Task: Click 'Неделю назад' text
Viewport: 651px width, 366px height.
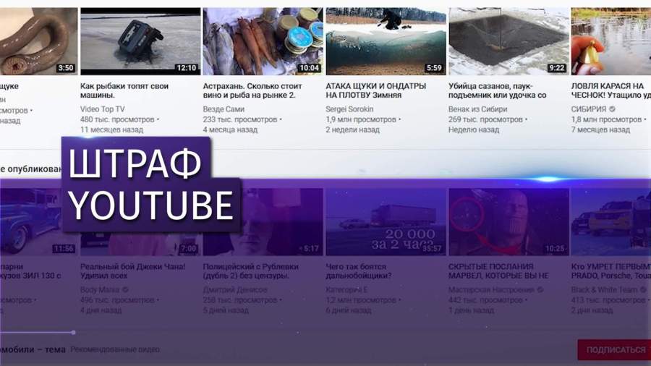Action: [x=474, y=130]
